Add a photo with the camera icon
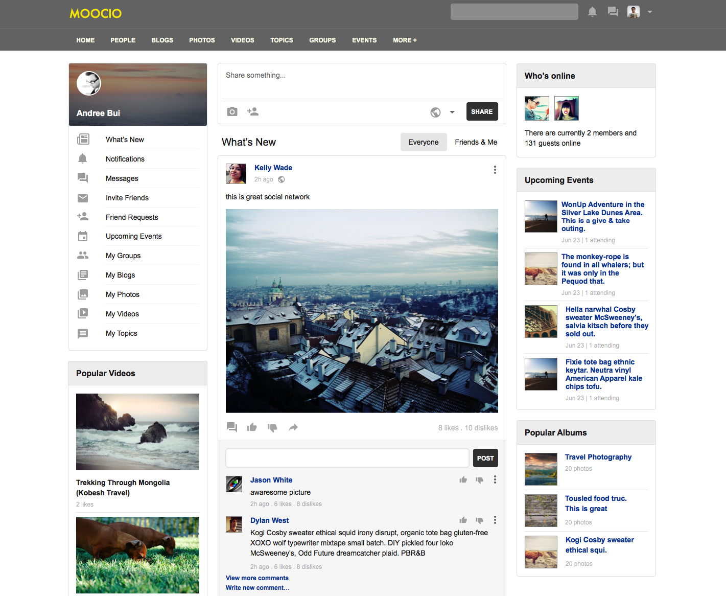Image resolution: width=726 pixels, height=596 pixels. [232, 111]
